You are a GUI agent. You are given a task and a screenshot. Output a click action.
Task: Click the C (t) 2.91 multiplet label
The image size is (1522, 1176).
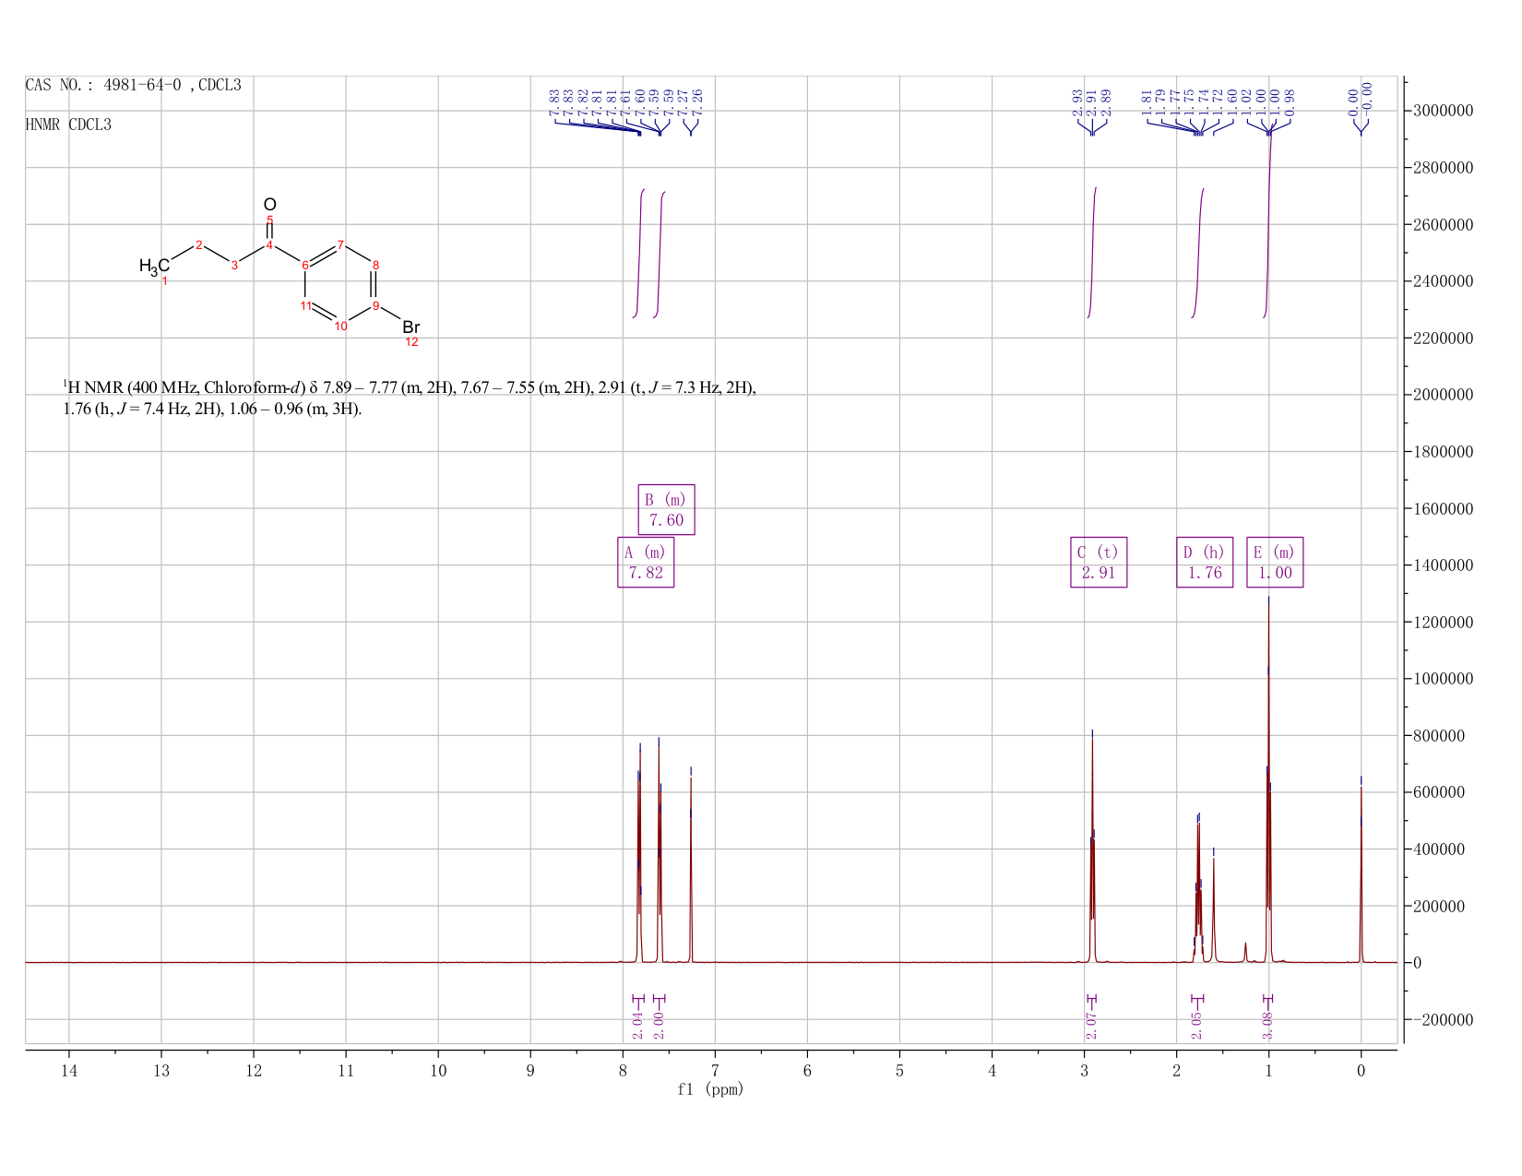point(1099,562)
